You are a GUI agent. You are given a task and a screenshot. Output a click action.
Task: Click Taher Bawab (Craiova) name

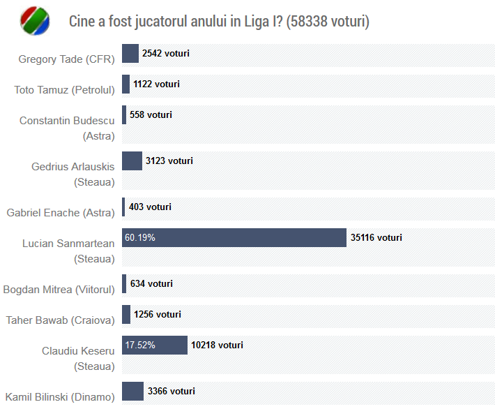click(x=60, y=320)
